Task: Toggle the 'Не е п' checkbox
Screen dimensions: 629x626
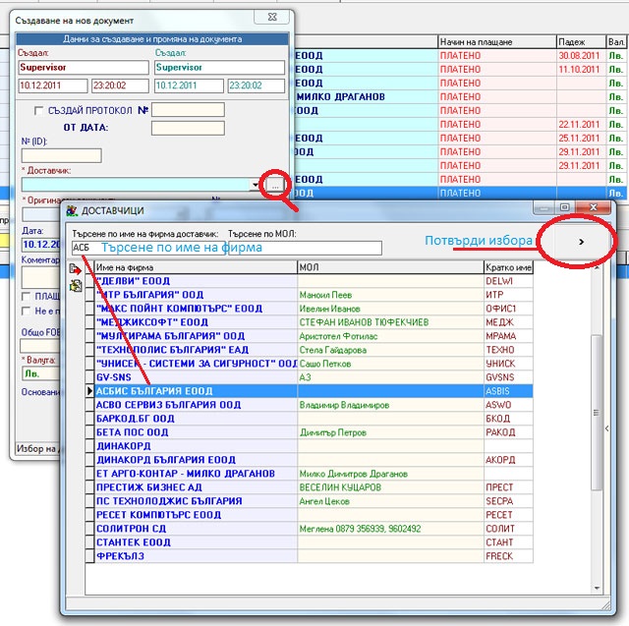Action: 27,311
